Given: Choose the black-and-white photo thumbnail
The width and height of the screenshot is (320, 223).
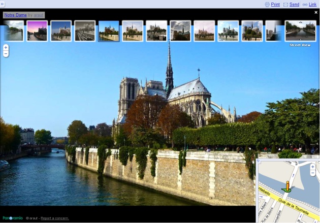Looking at the screenshot, I should coord(85,31).
